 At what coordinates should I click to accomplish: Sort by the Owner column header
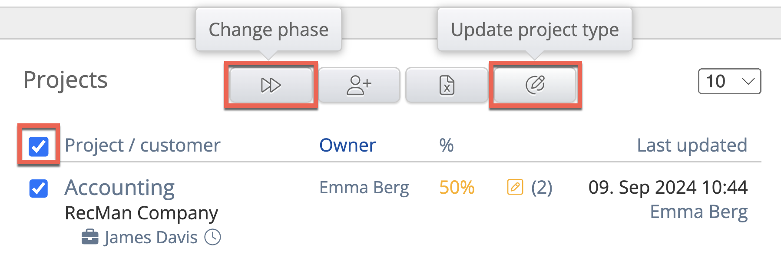pyautogui.click(x=347, y=145)
